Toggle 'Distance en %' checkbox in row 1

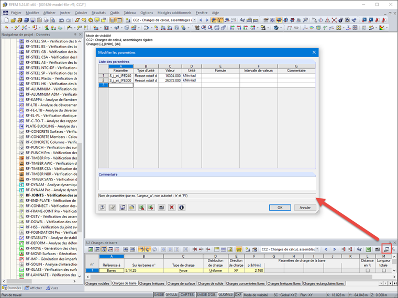tap(367, 270)
